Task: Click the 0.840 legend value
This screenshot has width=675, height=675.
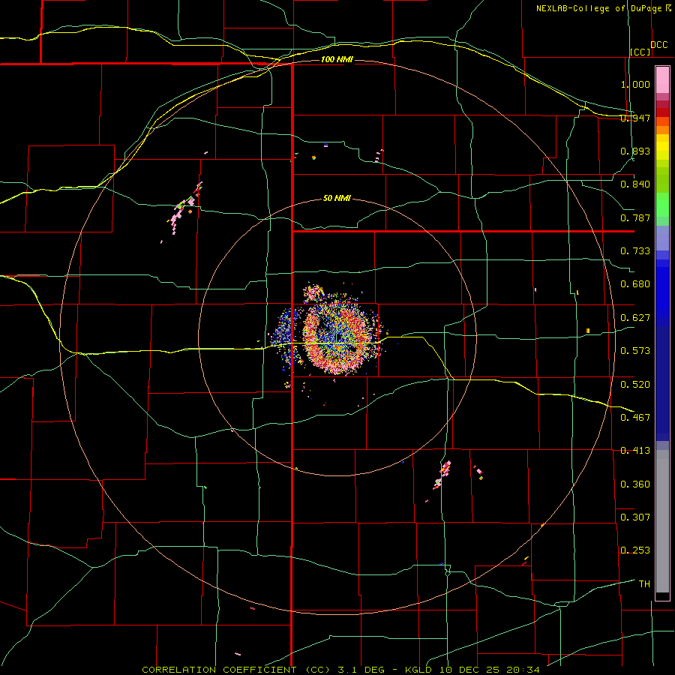Action: click(x=635, y=184)
